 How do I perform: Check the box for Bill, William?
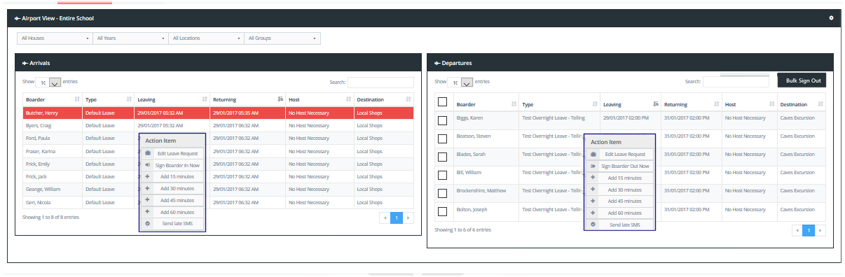(x=442, y=175)
